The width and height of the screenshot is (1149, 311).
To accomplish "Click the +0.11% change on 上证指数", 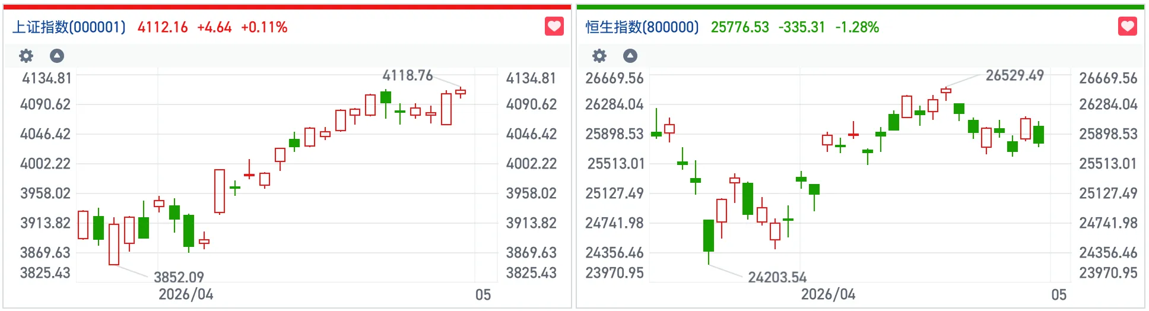I will [264, 27].
